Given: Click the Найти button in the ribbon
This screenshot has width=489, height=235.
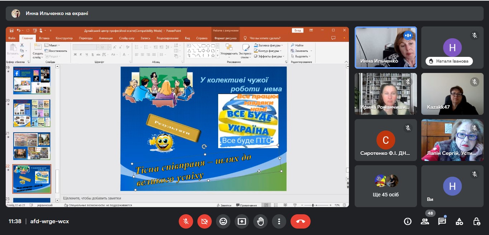Looking at the screenshot, I should coord(297,45).
